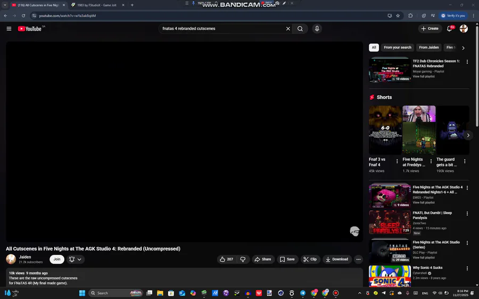Viewport: 479px width, 299px height.
Task: Show more filter chips with the arrow
Action: click(463, 48)
